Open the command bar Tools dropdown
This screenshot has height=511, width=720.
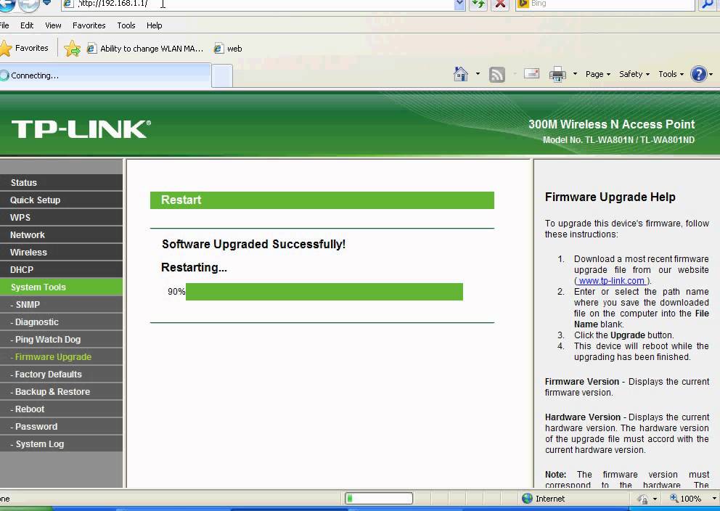click(x=671, y=74)
